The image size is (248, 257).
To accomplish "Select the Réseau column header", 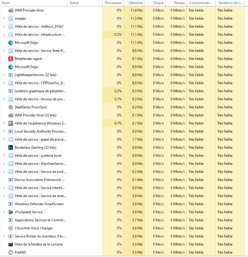I will [179, 3].
